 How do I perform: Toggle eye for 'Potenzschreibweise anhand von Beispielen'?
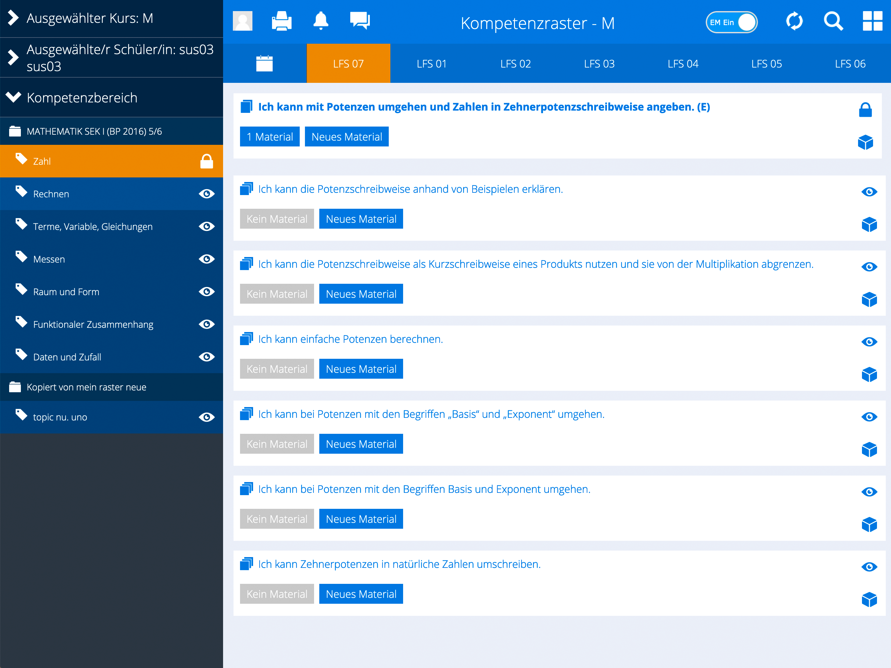869,192
